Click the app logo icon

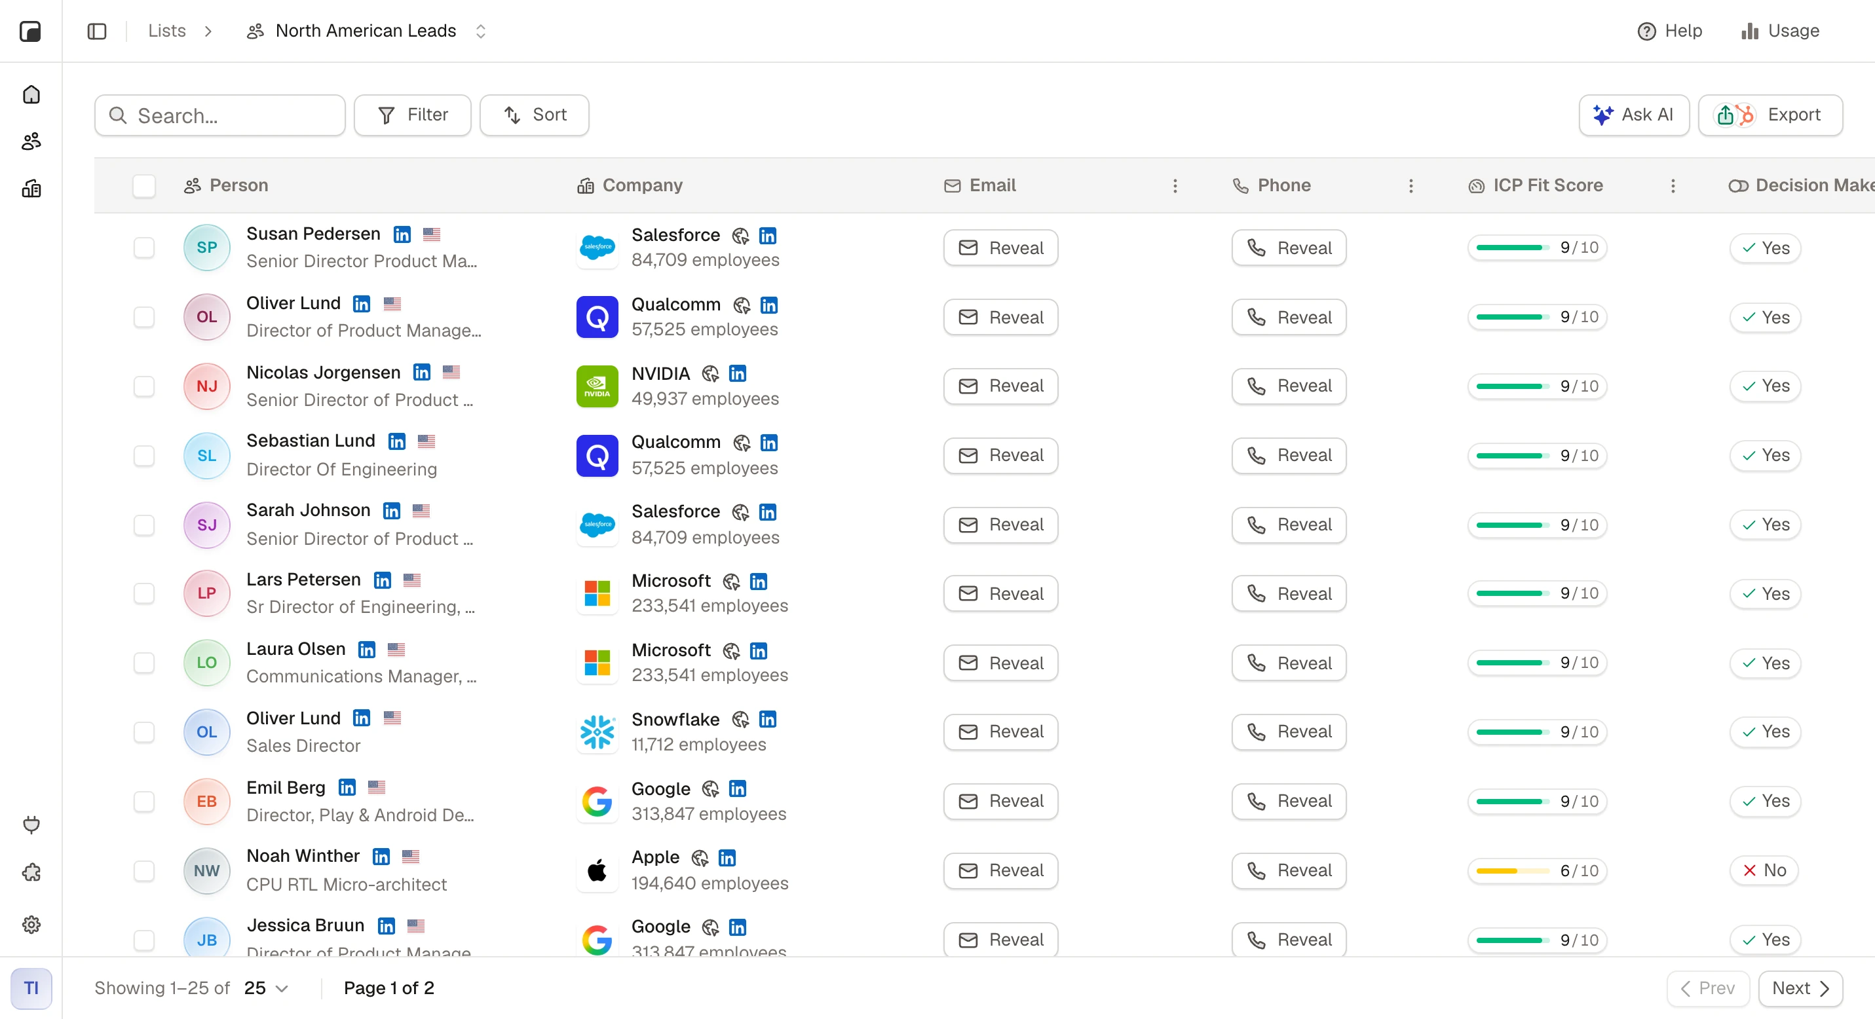click(31, 31)
